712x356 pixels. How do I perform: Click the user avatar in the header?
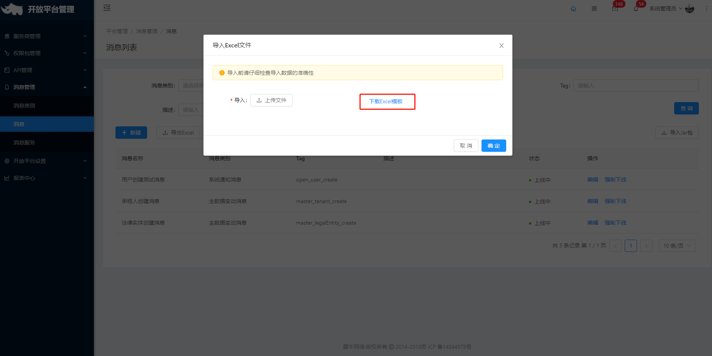coord(690,8)
